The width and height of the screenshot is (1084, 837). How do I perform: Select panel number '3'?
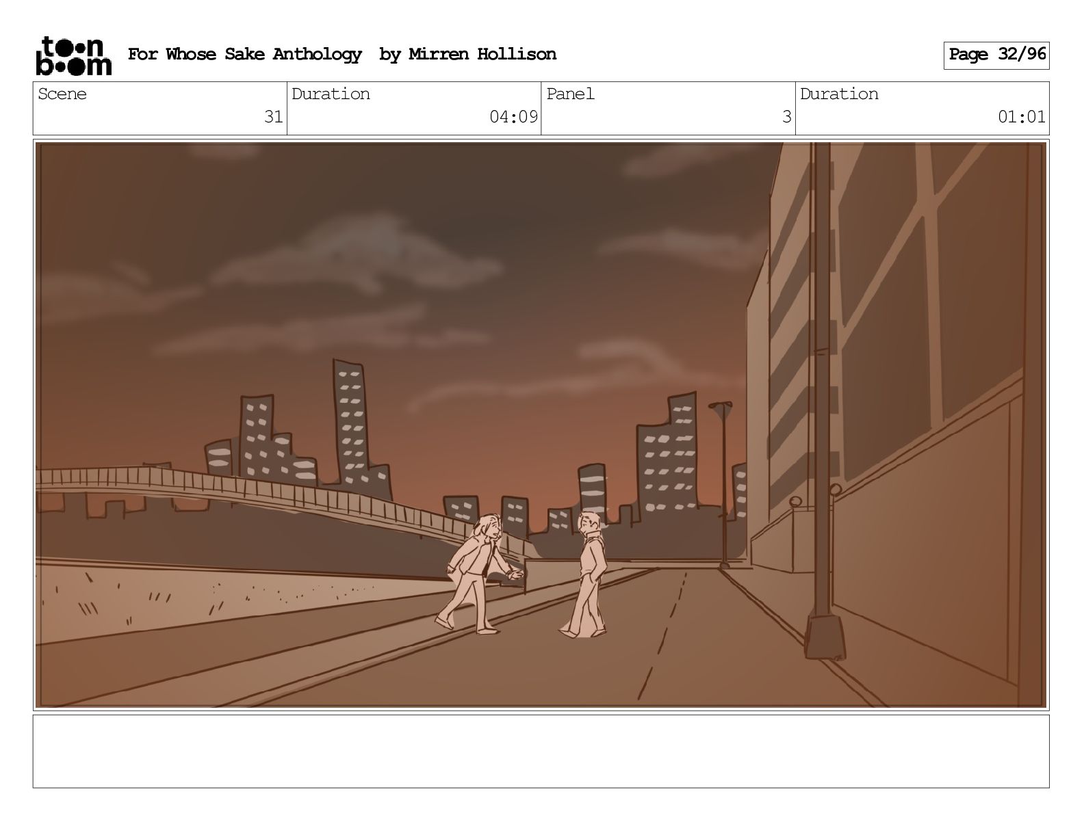[786, 117]
